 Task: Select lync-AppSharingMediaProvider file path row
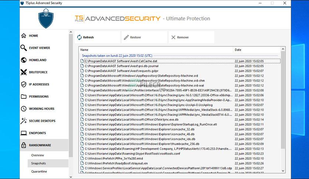[158, 100]
